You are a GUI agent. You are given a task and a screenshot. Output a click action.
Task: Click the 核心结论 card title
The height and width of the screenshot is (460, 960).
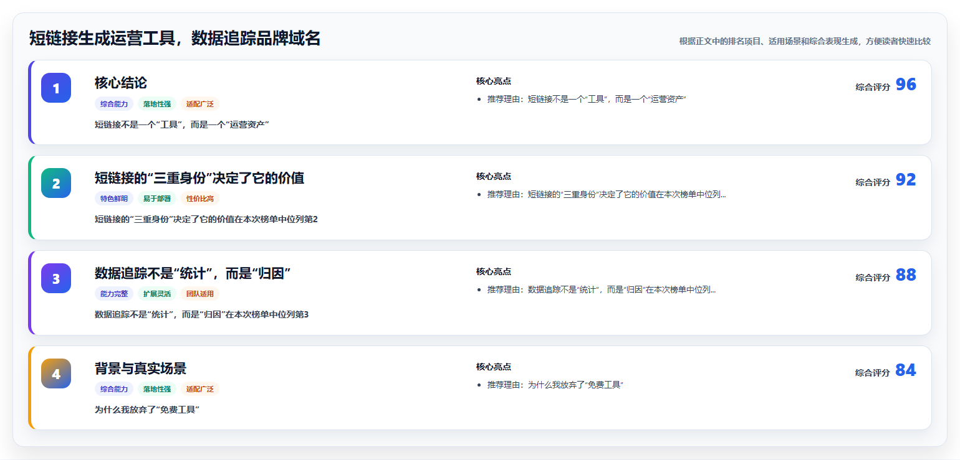[121, 83]
